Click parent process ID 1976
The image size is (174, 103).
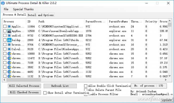88,31
